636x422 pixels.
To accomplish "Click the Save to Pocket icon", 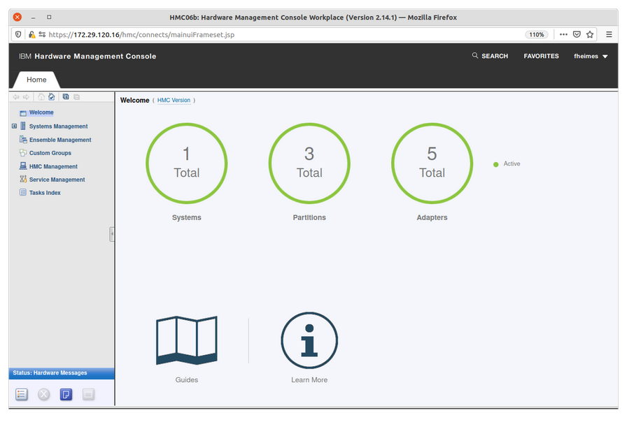I will click(x=577, y=34).
